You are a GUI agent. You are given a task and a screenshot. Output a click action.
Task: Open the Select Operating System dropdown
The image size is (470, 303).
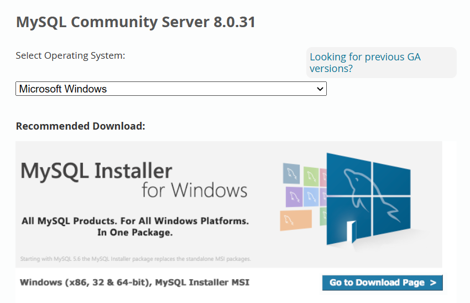[x=171, y=89]
